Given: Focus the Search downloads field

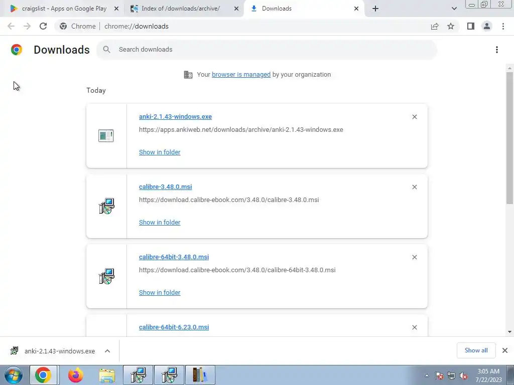Looking at the screenshot, I should point(267,50).
